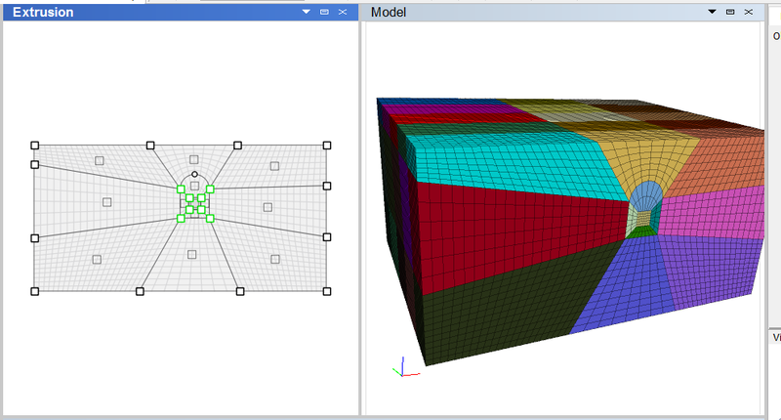Viewport: 781px width, 420px height.
Task: Close the Extrusion pane
Action: click(x=342, y=12)
